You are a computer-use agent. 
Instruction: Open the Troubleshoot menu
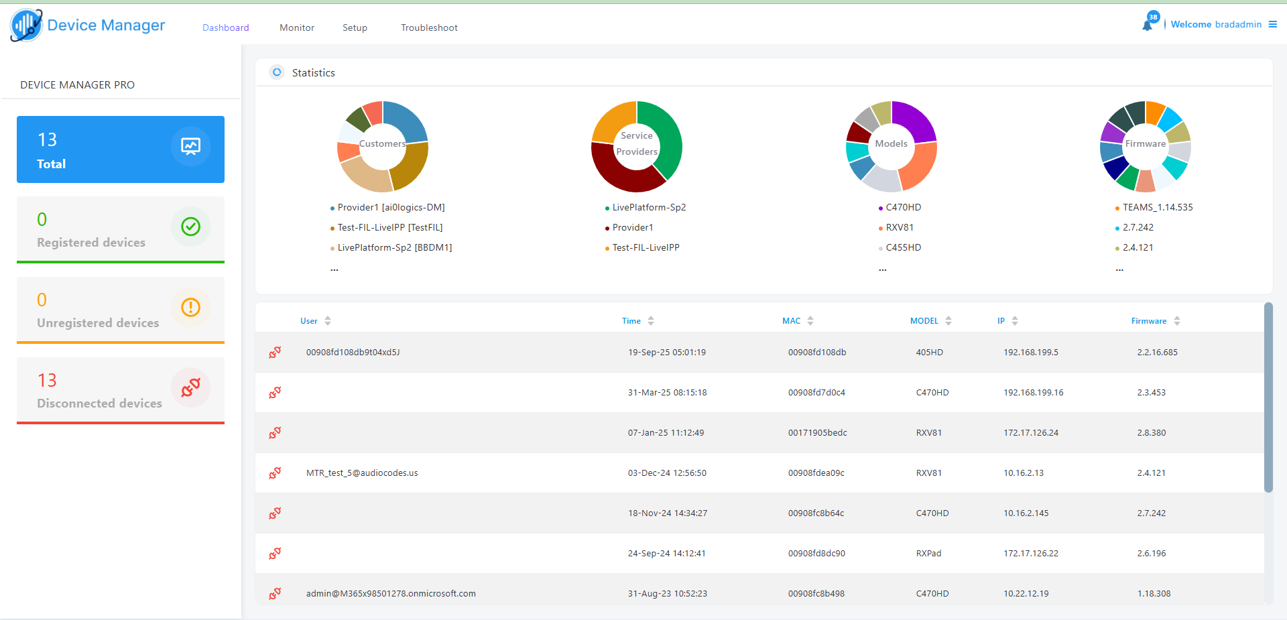click(x=429, y=27)
